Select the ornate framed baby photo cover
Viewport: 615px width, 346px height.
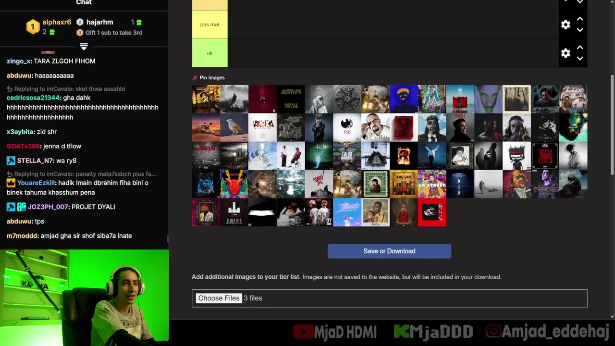click(460, 156)
